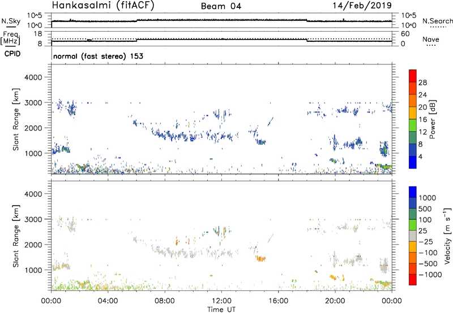Click the orange velocity patch near 15:00 UT

260,258
